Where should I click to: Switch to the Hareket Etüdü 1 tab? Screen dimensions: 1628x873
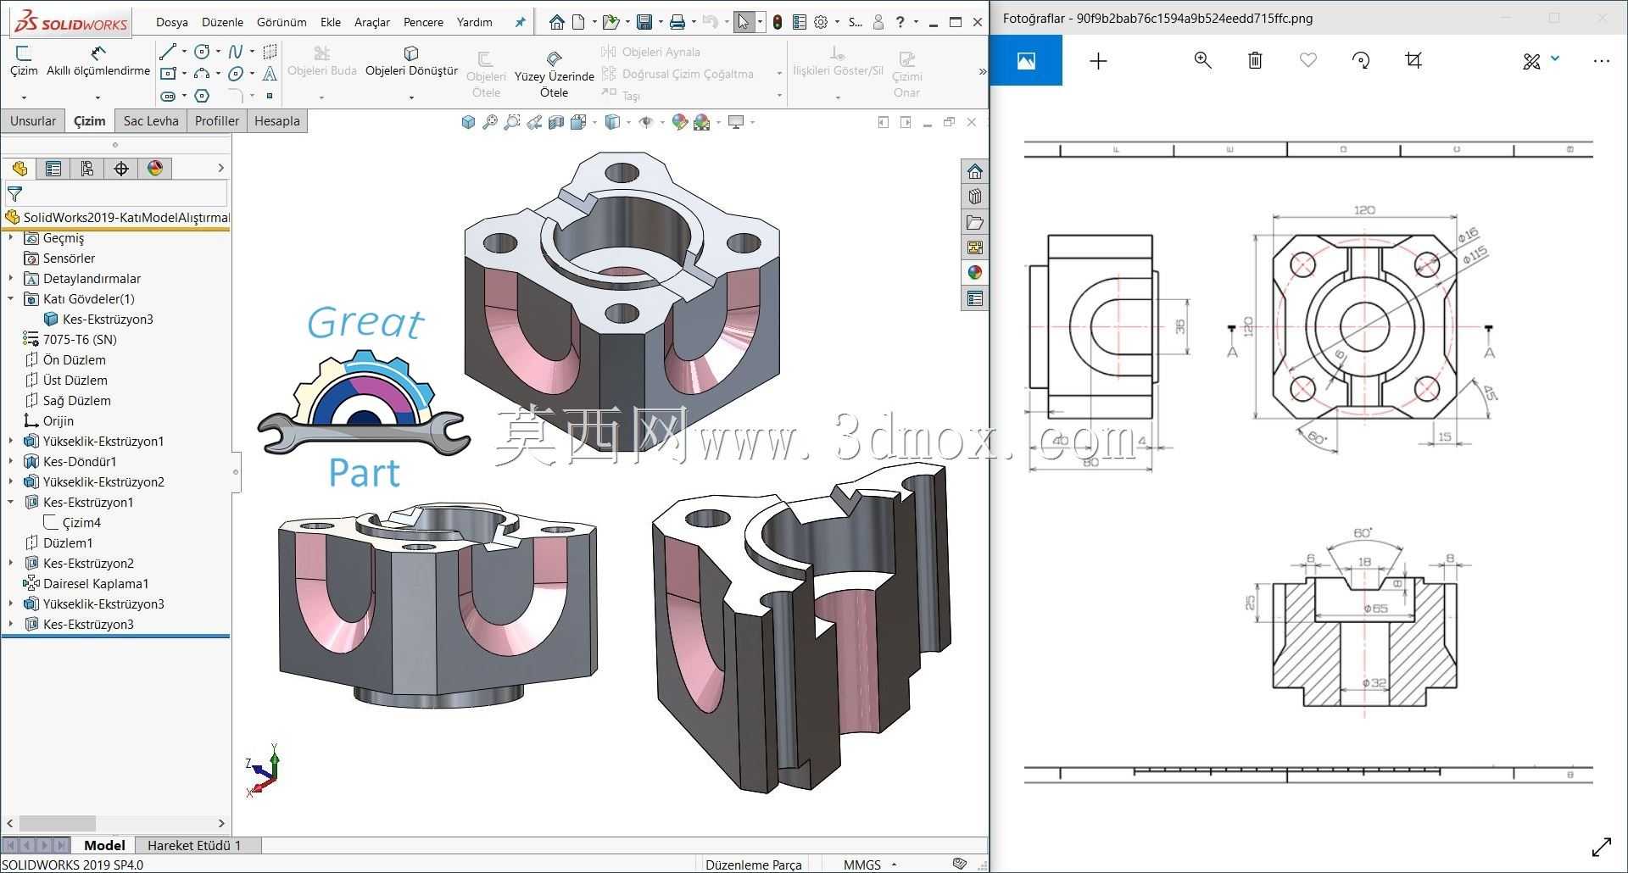click(x=194, y=845)
